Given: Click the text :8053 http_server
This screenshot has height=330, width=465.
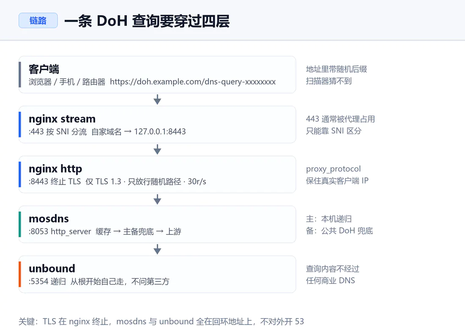Looking at the screenshot, I should click(x=60, y=231).
